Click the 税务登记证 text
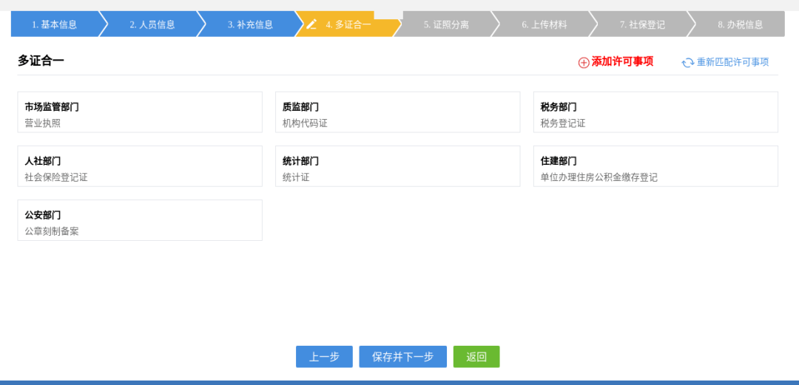 pos(563,123)
